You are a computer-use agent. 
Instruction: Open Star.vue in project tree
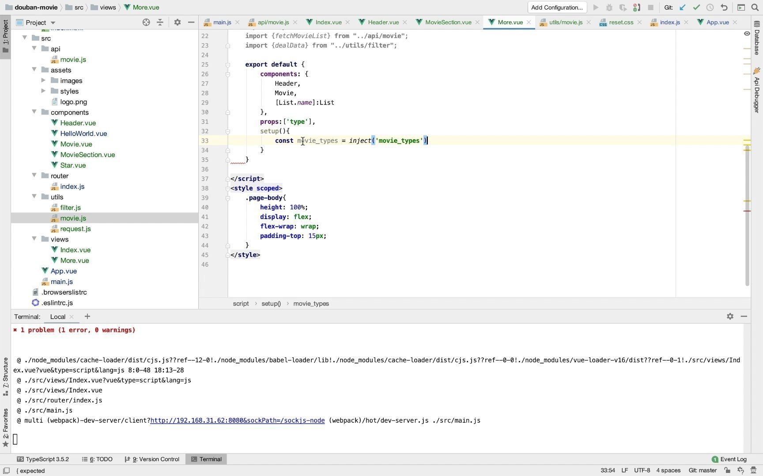click(x=73, y=165)
